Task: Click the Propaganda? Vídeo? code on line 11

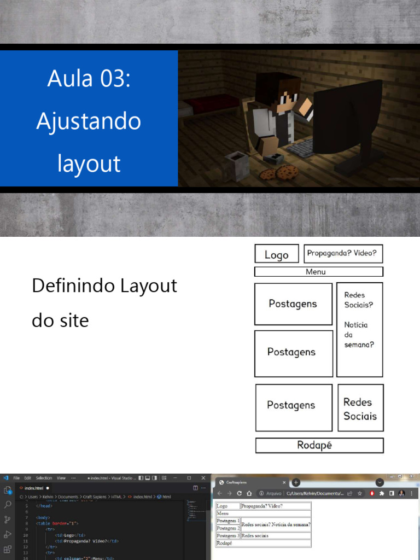Action: [87, 541]
